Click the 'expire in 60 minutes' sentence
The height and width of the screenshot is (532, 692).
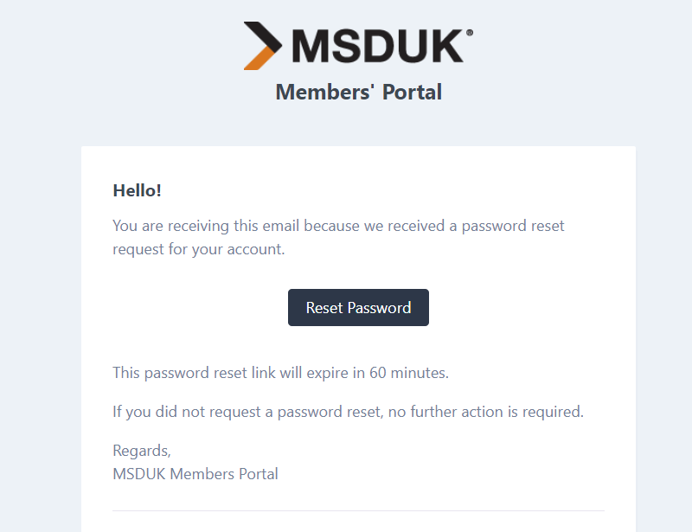(x=280, y=373)
